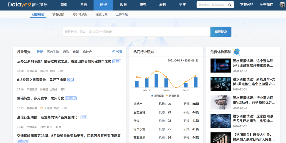Viewport: 286px width, 143px height.
Task: Click the 公用事业 tag
Action: 71,98
